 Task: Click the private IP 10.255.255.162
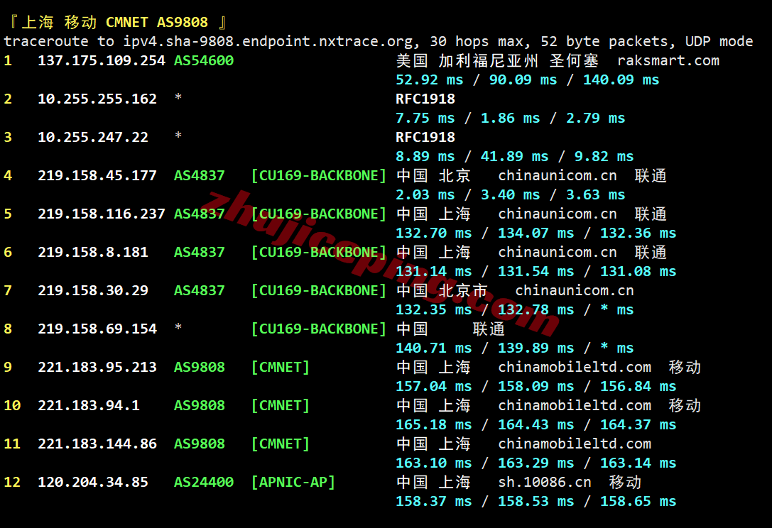[97, 99]
